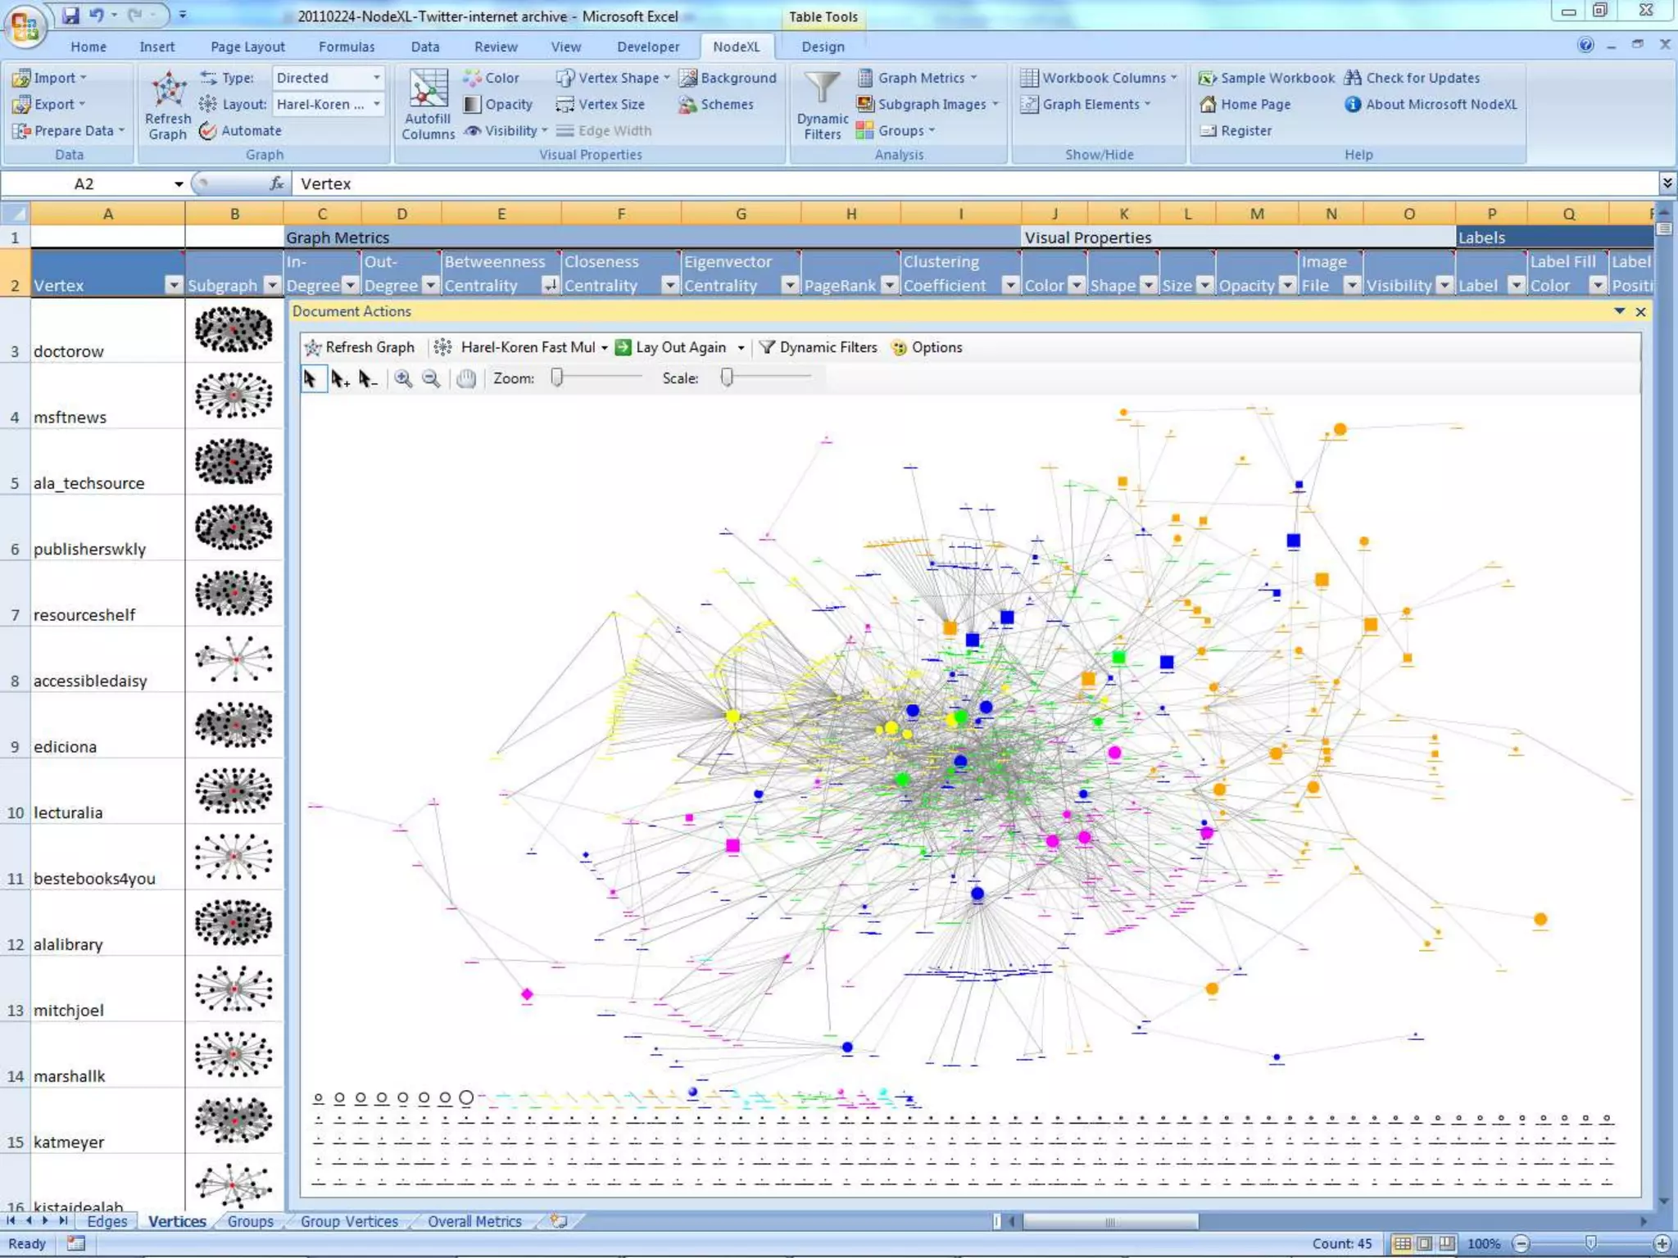This screenshot has height=1258, width=1678.
Task: Click the zoom out magnifier in graph pane
Action: tap(431, 378)
